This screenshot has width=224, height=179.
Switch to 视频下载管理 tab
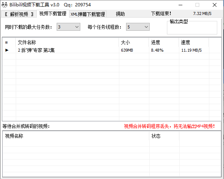coord(53,14)
